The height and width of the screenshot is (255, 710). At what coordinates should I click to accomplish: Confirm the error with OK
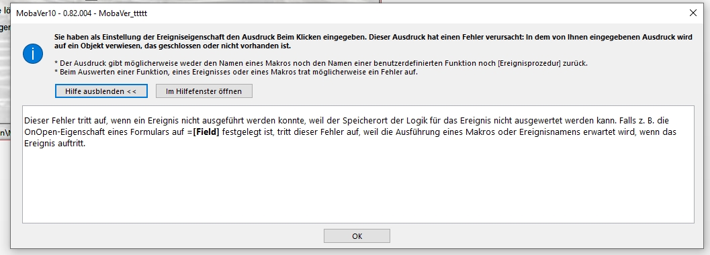[x=357, y=236]
